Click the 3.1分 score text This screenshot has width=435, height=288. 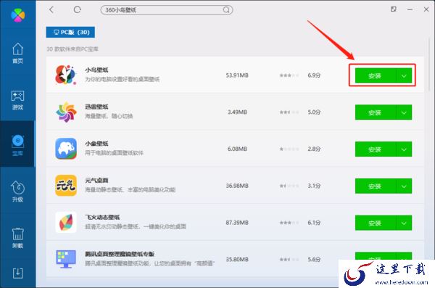point(314,186)
